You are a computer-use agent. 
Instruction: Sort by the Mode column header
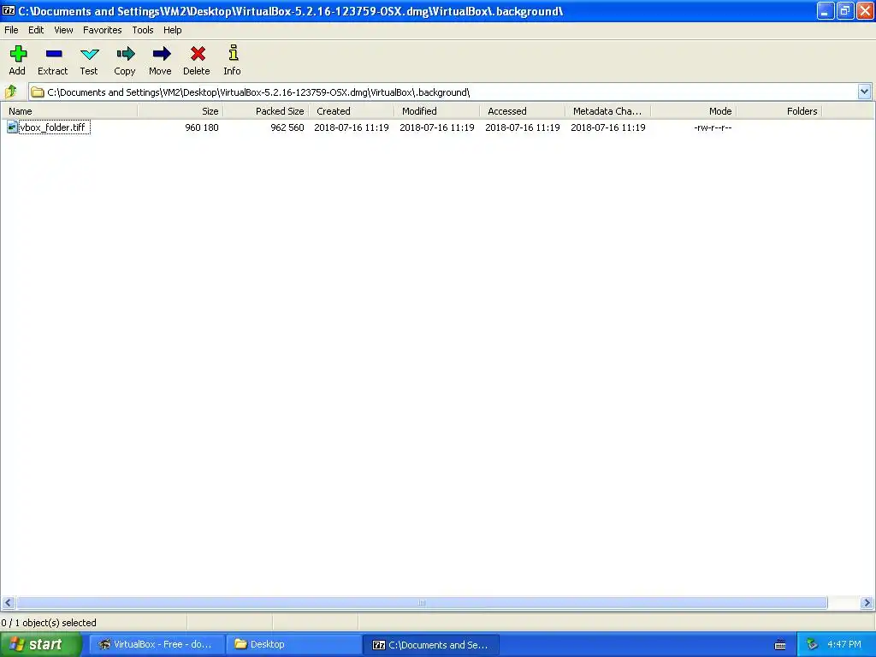tap(693, 111)
